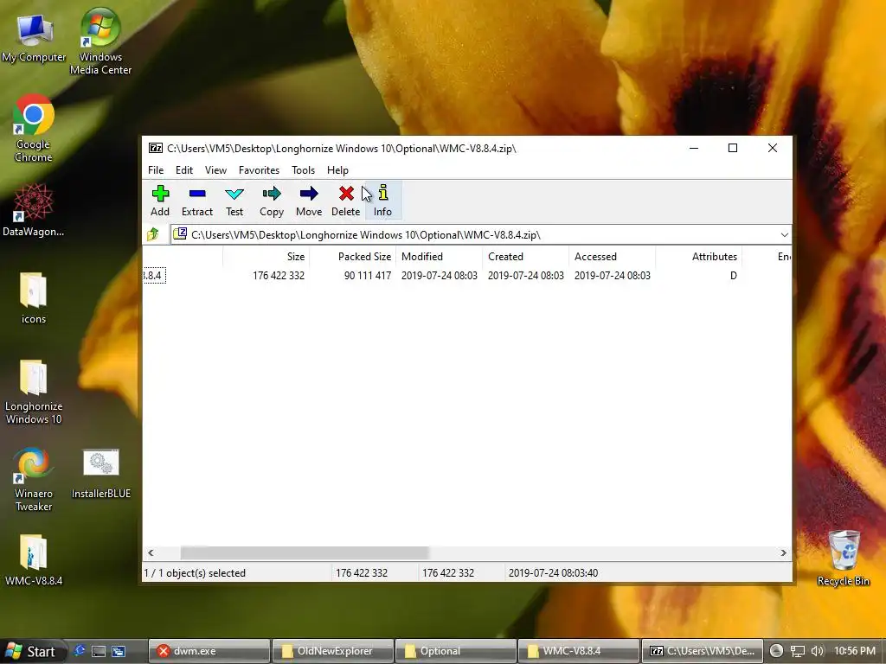The width and height of the screenshot is (886, 664).
Task: Sort by the Packed Size column header
Action: pyautogui.click(x=353, y=256)
